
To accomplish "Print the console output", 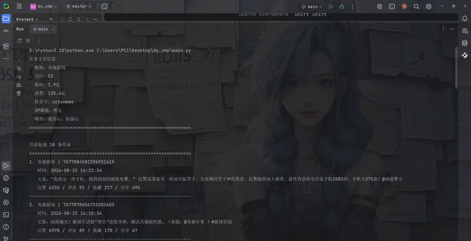I will point(19,85).
